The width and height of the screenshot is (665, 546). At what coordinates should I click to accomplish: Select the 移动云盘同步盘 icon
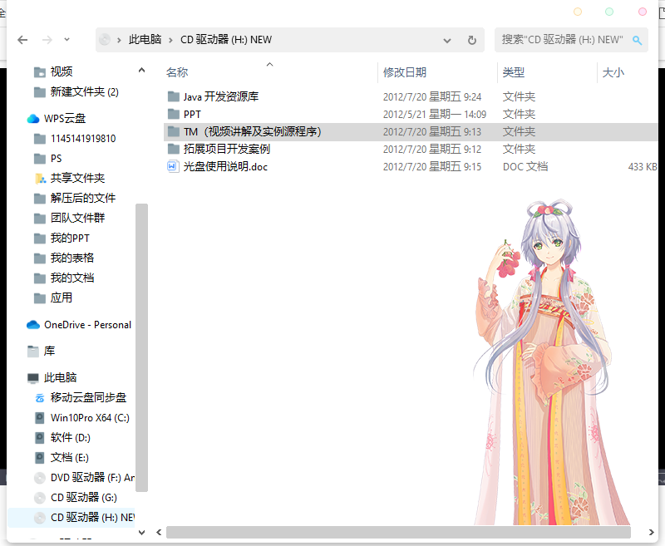click(x=39, y=398)
